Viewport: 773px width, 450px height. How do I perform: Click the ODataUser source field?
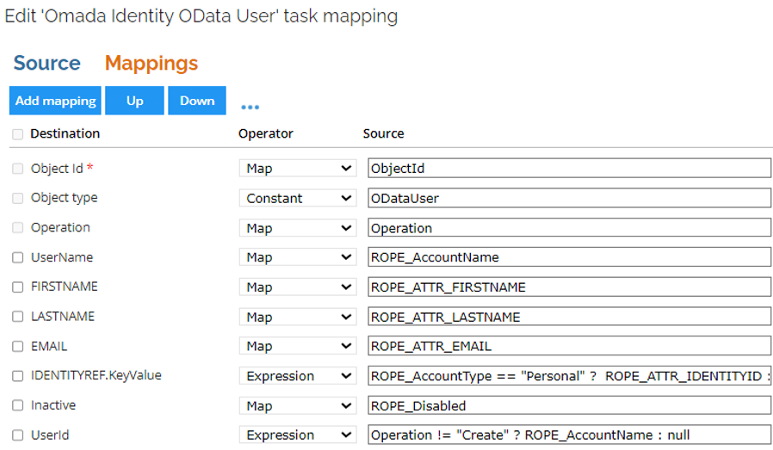(569, 198)
